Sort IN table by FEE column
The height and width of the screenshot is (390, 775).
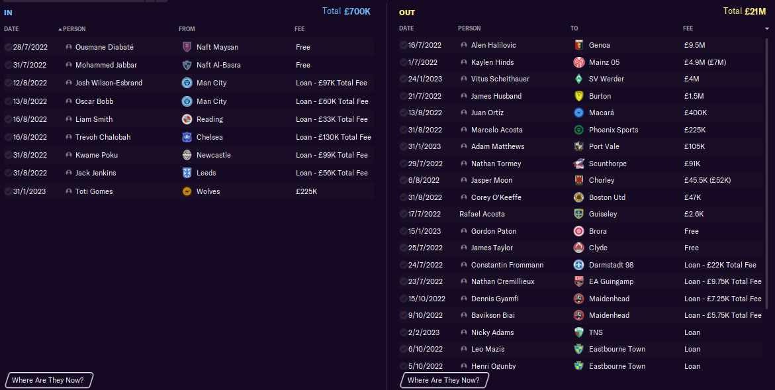300,29
